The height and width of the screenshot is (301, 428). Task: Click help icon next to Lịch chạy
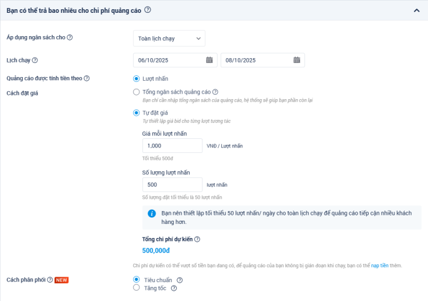[x=35, y=60]
